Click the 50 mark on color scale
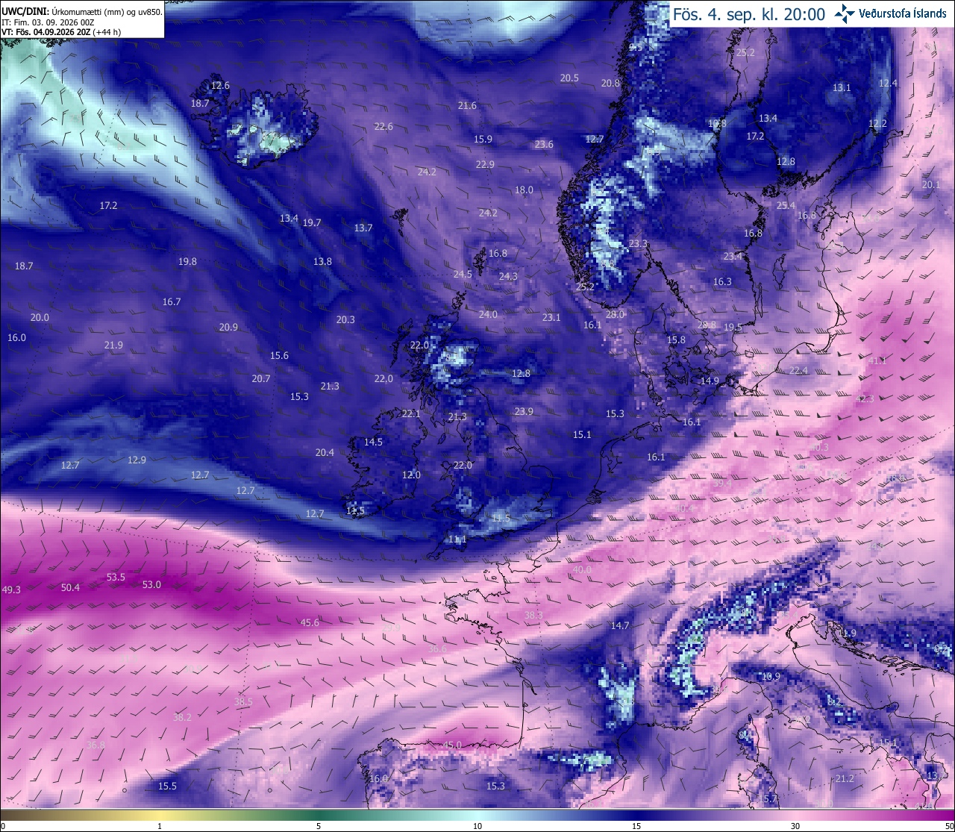 click(x=948, y=826)
